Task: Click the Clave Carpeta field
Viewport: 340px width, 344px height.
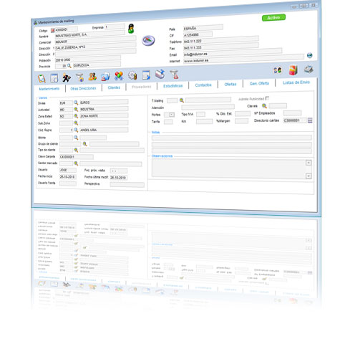Action: pyautogui.click(x=77, y=157)
